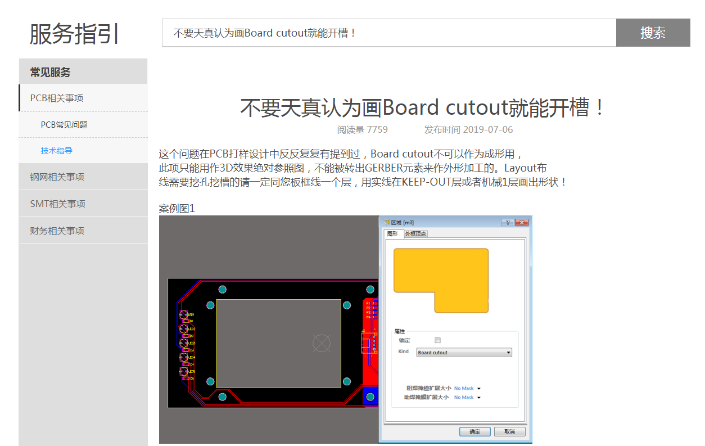Open the PCB常见问题 sidebar link

click(x=64, y=125)
